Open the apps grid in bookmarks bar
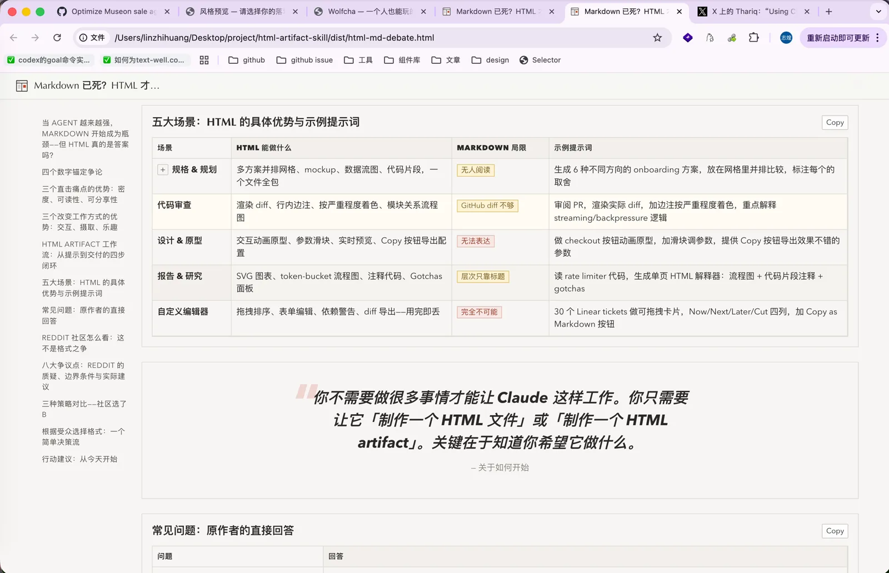Screen dimensions: 889x573 coord(204,60)
